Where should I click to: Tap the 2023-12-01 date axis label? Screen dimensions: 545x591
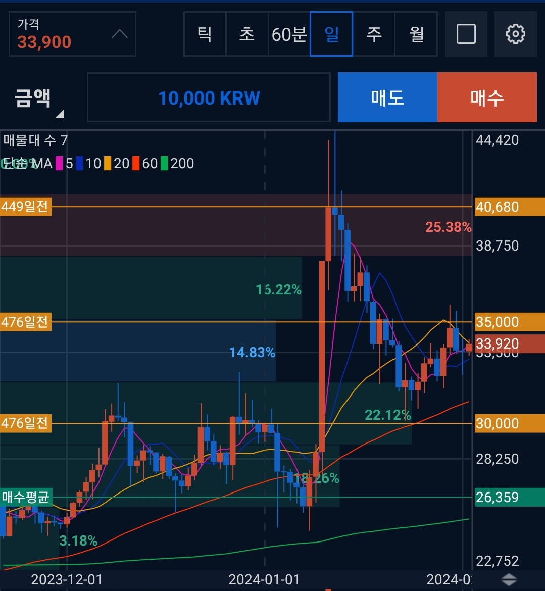pyautogui.click(x=67, y=580)
